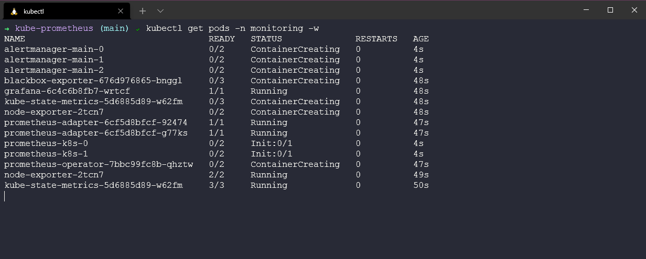The height and width of the screenshot is (259, 646).
Task: Expand the new tab profiles dropdown
Action: (160, 10)
